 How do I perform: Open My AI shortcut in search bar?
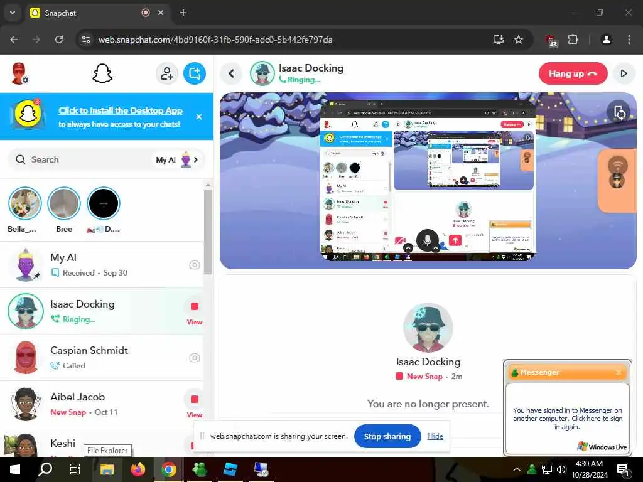pos(176,159)
